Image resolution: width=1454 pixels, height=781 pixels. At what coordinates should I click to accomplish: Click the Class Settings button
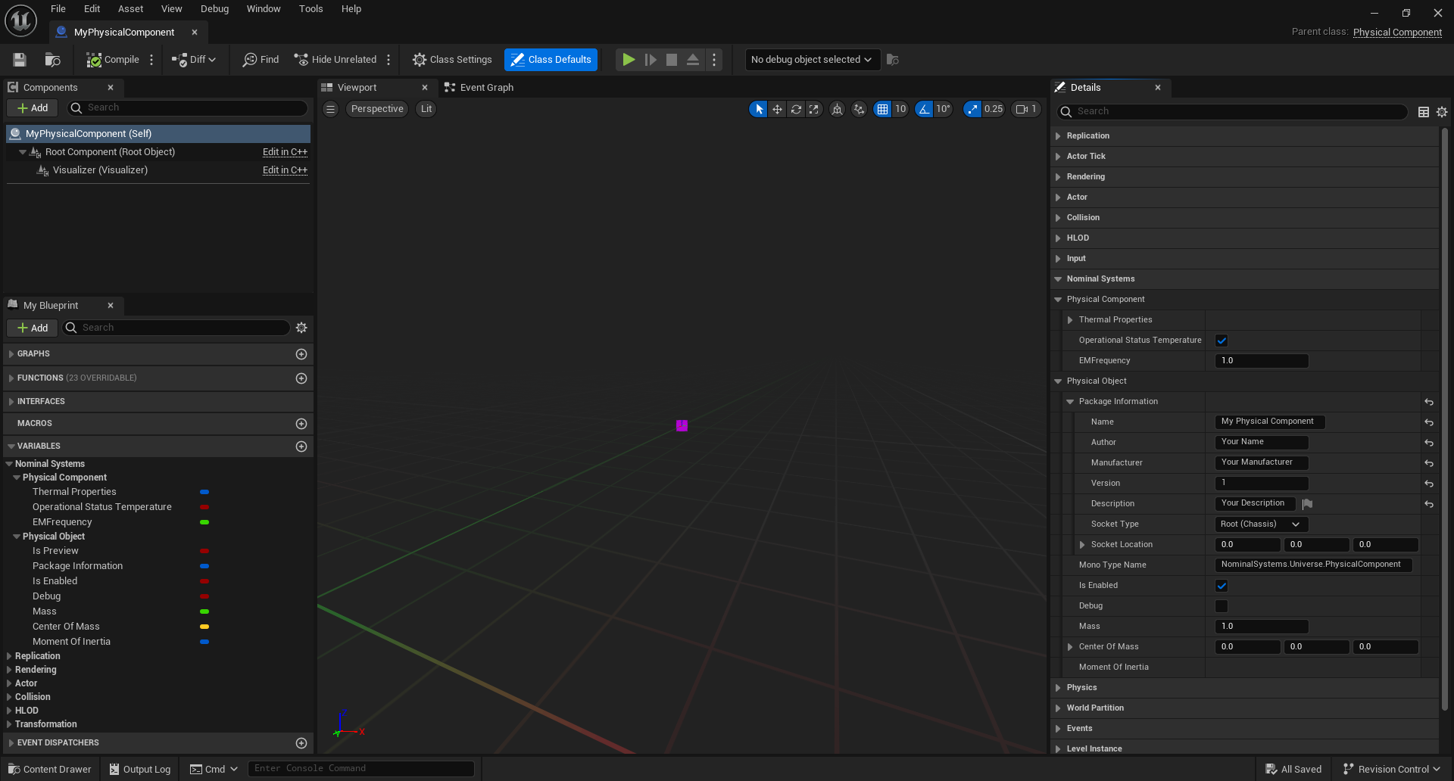click(x=452, y=60)
